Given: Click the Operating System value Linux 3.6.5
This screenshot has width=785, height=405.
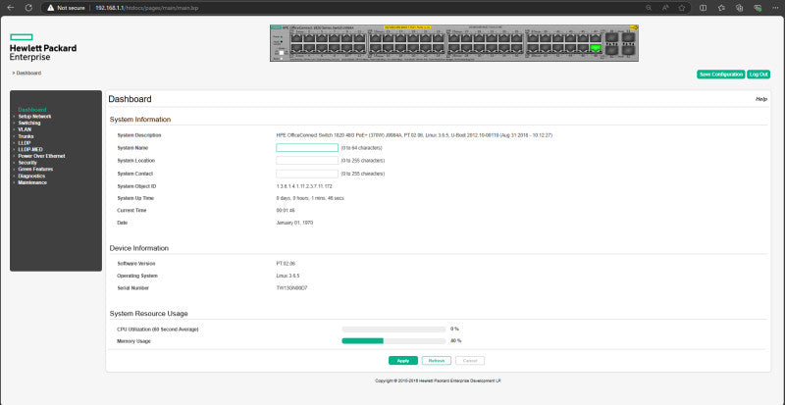Looking at the screenshot, I should (x=288, y=276).
